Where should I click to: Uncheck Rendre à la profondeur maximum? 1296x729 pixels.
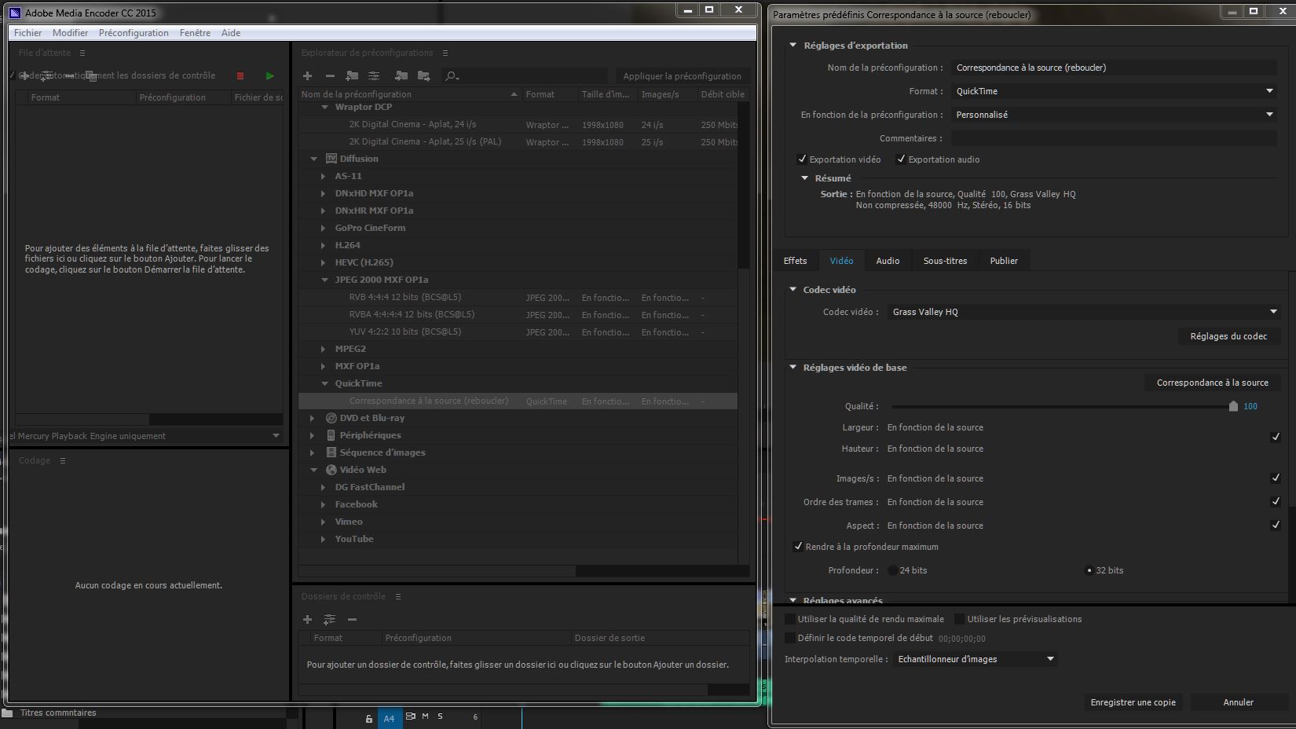[x=798, y=547]
